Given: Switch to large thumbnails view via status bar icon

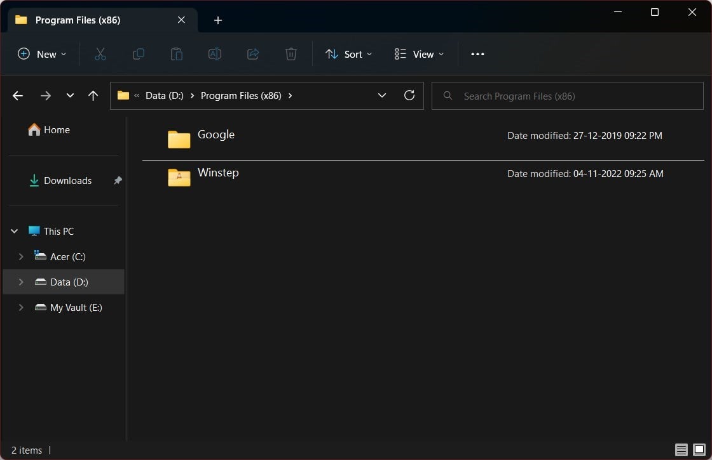Looking at the screenshot, I should pos(699,450).
